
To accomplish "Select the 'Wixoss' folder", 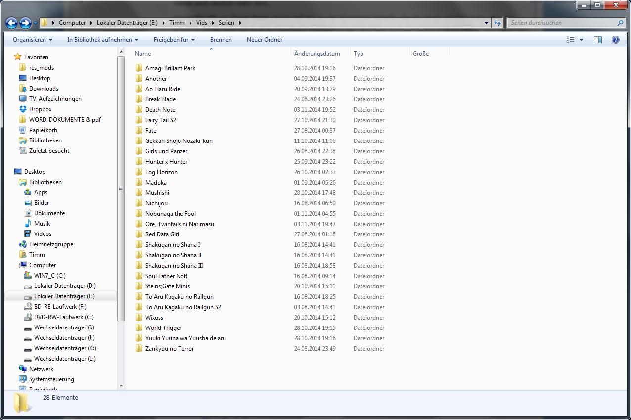I will point(154,318).
